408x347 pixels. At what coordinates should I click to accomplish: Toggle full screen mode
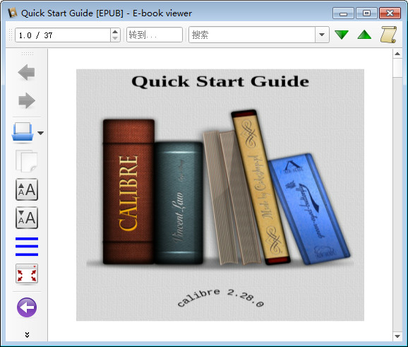27,274
